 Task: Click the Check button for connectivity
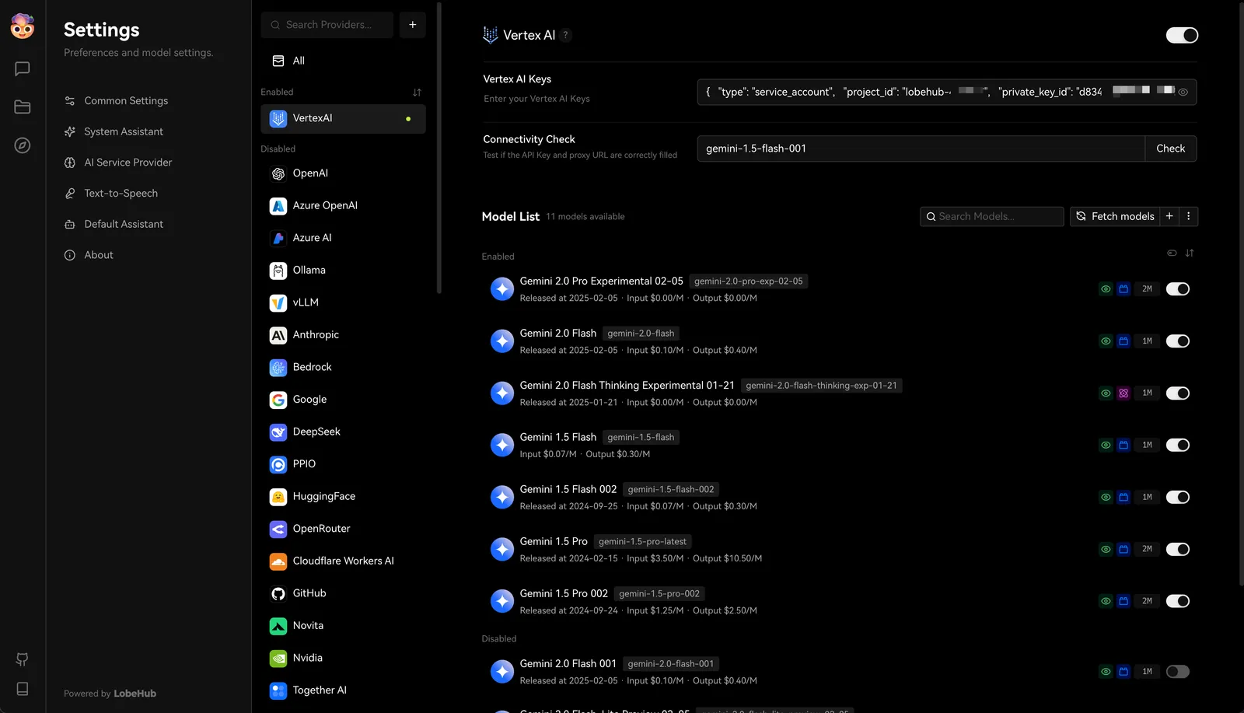[1170, 148]
